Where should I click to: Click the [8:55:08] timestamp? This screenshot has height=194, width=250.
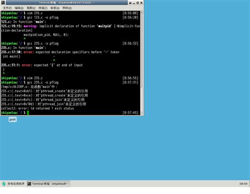[x=130, y=13]
